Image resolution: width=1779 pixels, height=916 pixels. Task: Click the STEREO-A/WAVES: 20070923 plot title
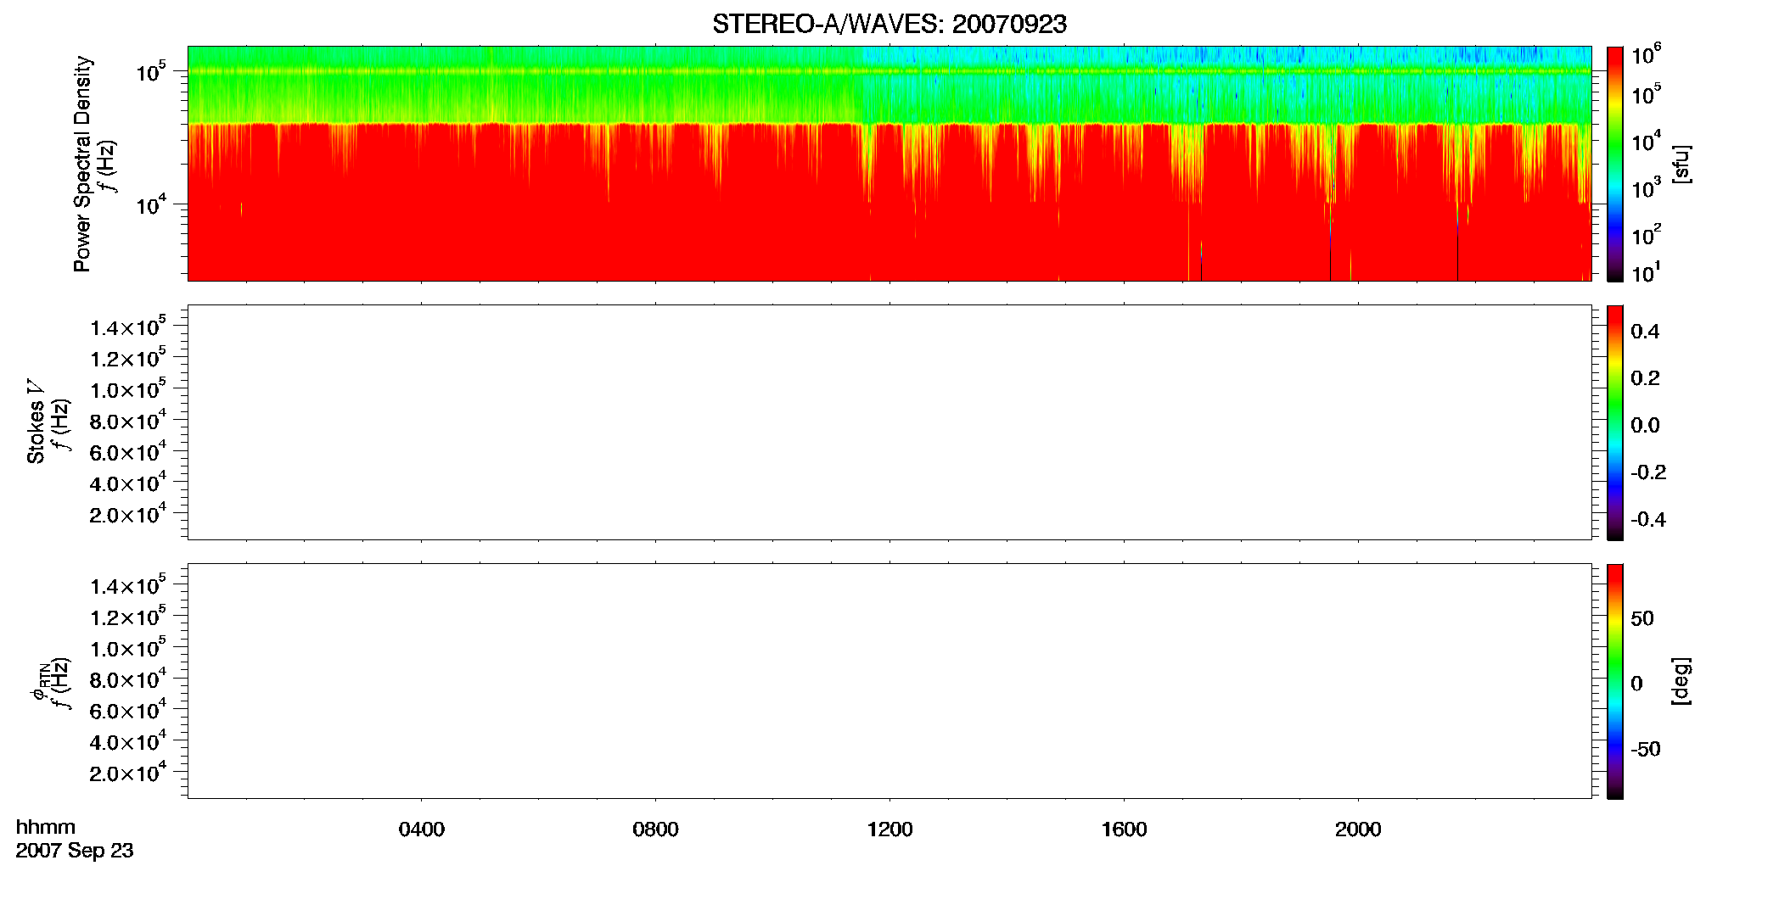point(889,25)
